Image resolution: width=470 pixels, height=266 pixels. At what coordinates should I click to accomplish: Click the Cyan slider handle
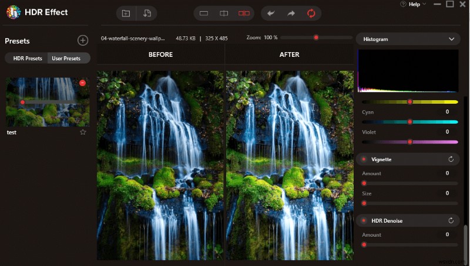click(409, 122)
